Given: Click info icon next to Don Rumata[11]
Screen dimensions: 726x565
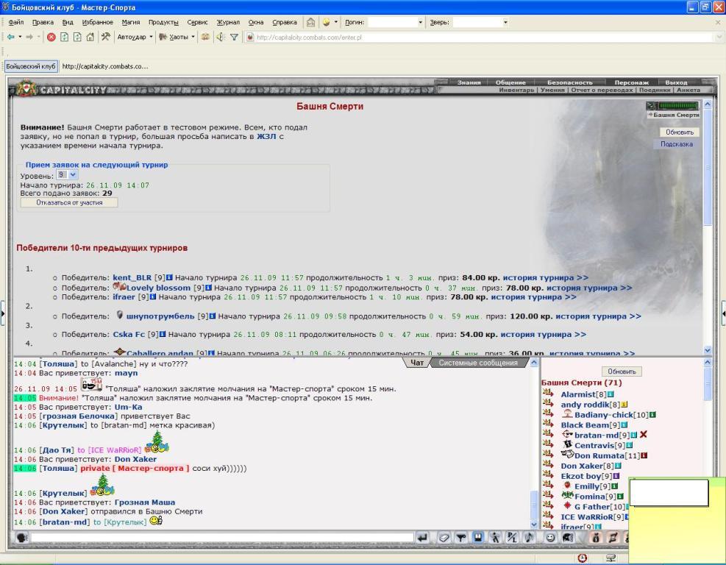Looking at the screenshot, I should pos(644,455).
